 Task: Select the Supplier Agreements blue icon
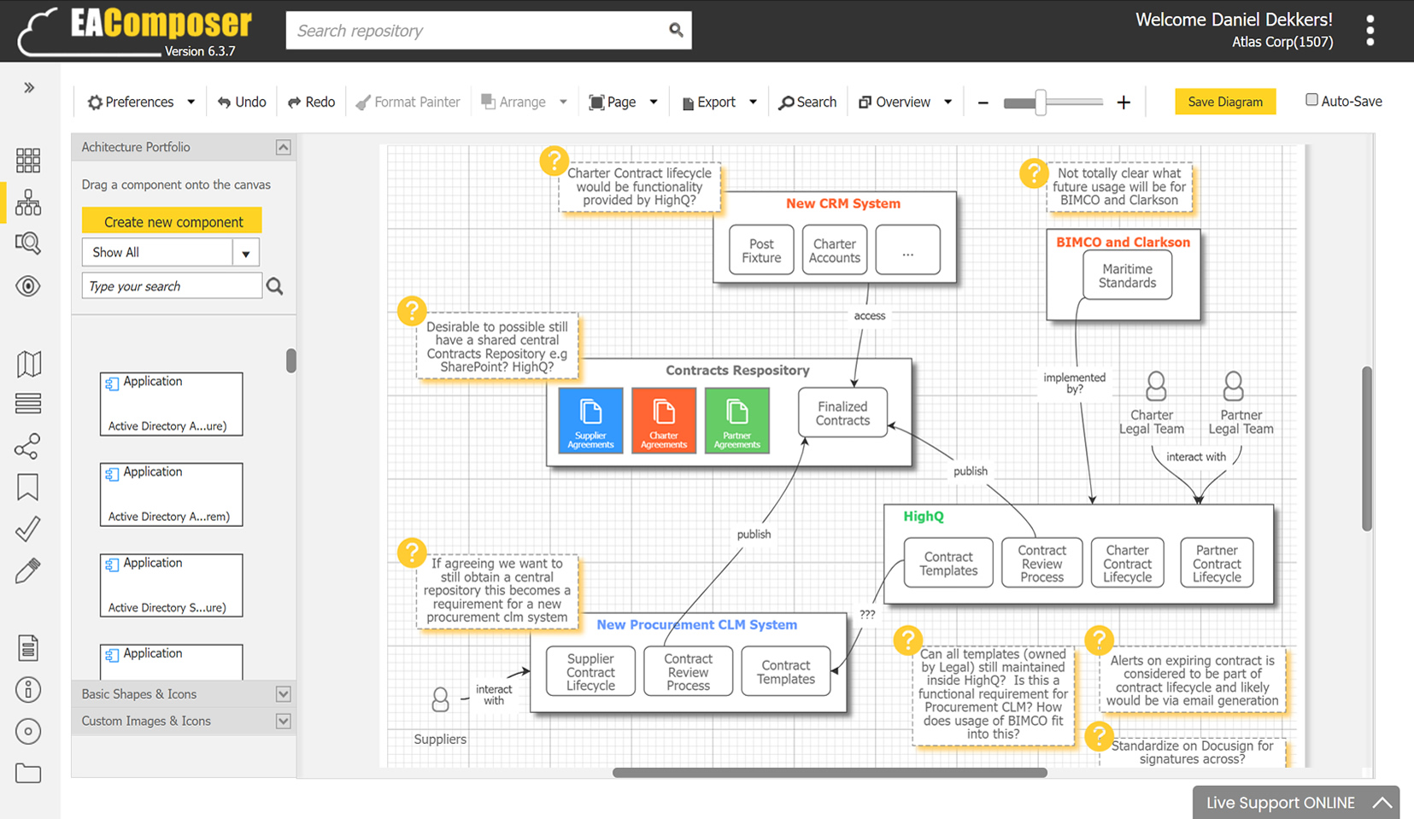[590, 419]
